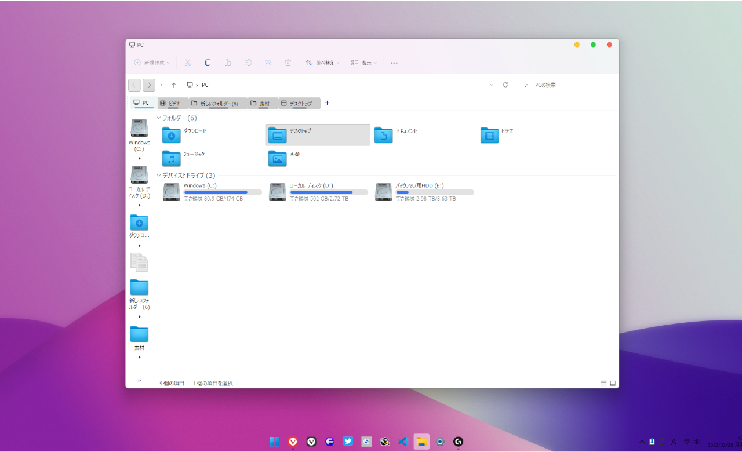Select the デスクトップ folder in main pane
The image size is (742, 452).
click(x=318, y=135)
